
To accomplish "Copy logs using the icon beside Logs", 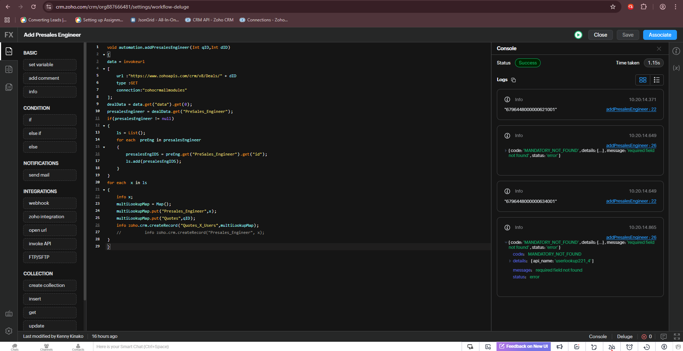I will coord(513,80).
